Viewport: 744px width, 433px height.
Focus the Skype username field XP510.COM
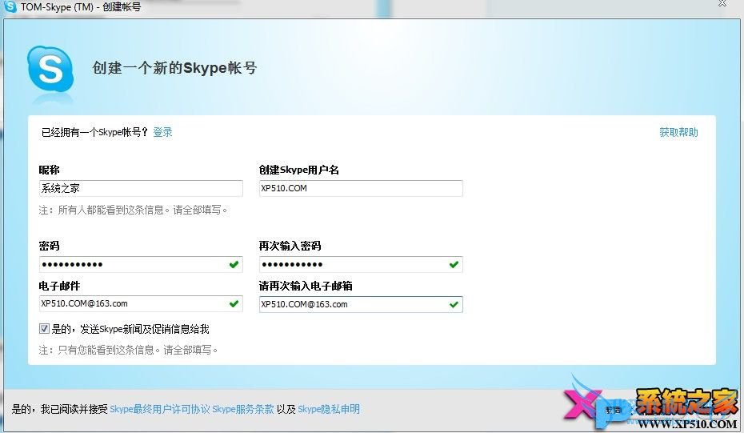(x=361, y=189)
